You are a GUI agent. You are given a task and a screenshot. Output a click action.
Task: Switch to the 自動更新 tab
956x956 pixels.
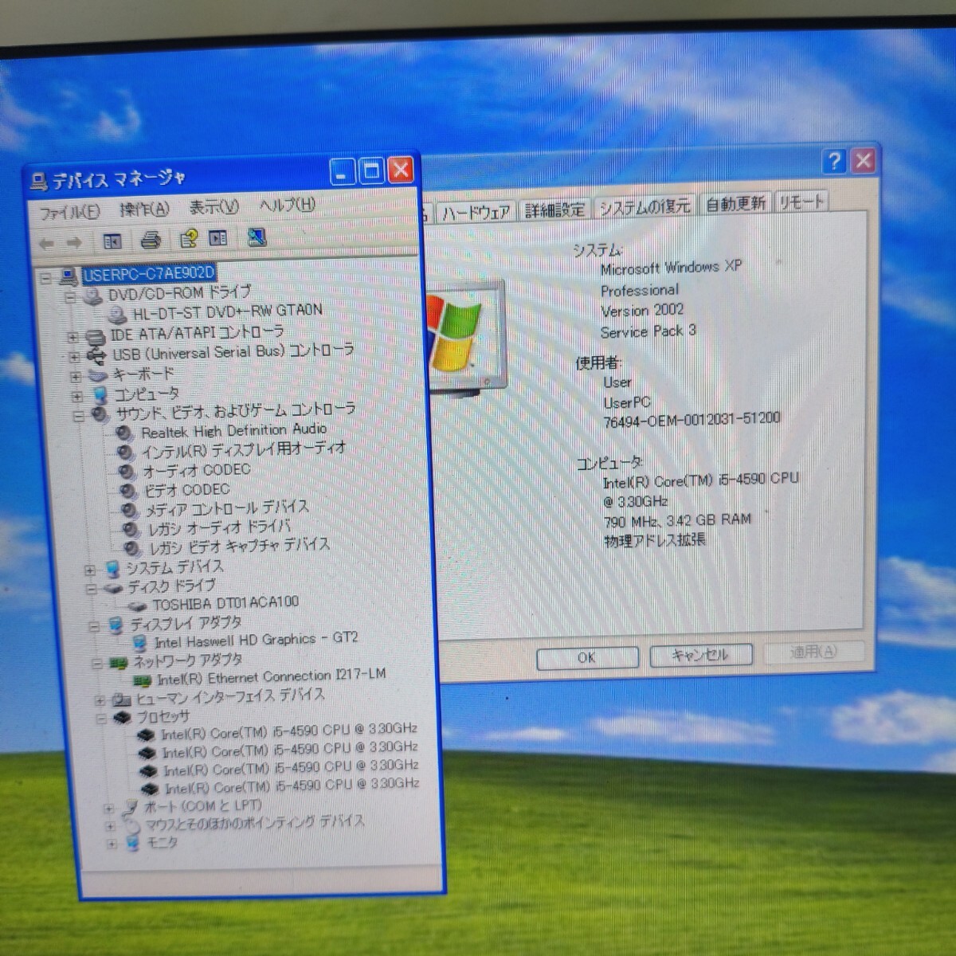coord(735,204)
